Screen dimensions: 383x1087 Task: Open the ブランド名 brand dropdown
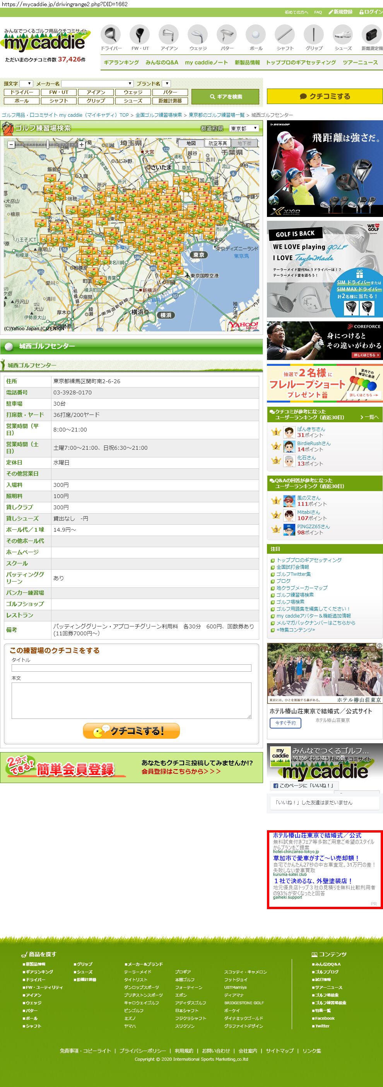(166, 84)
